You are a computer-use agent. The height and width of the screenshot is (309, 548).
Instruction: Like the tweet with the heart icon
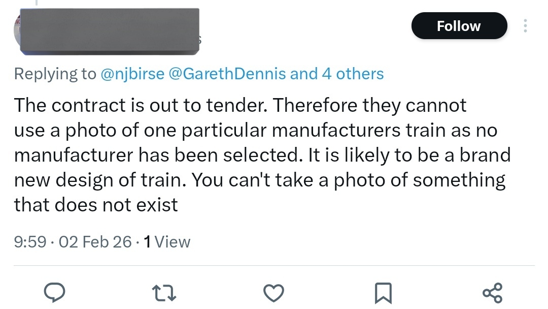coord(274,292)
